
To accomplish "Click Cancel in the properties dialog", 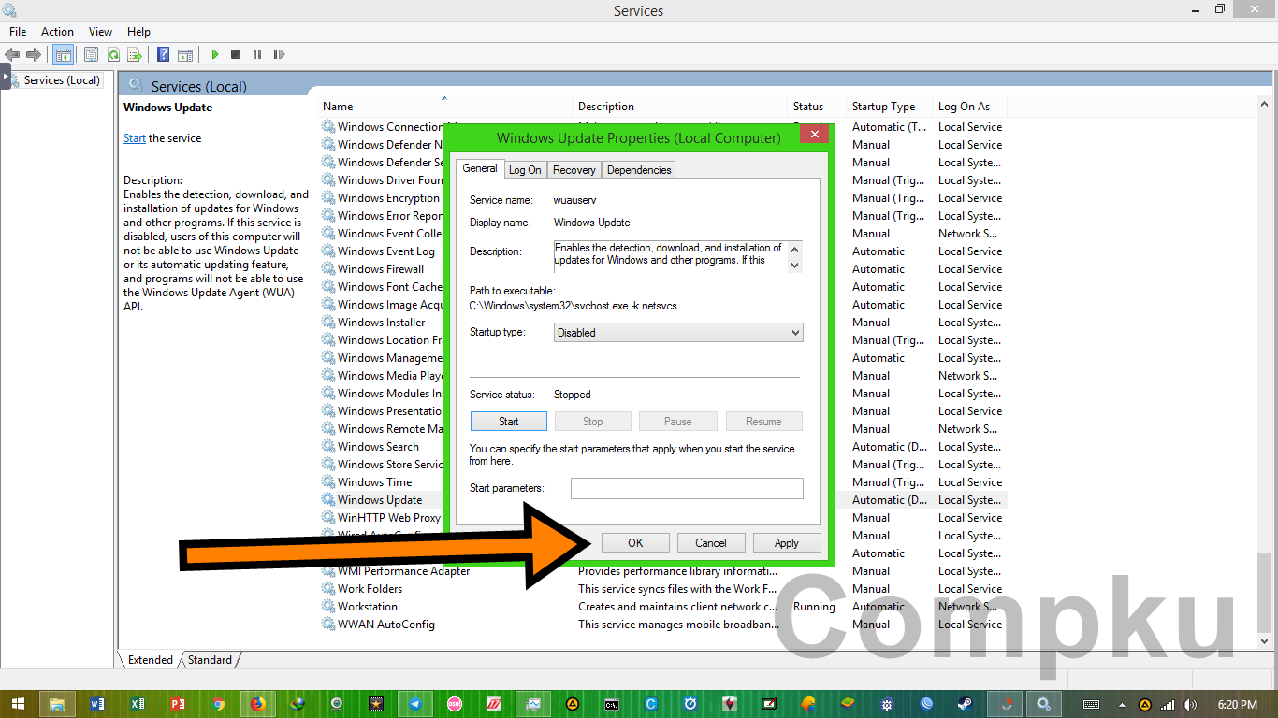I will click(711, 543).
